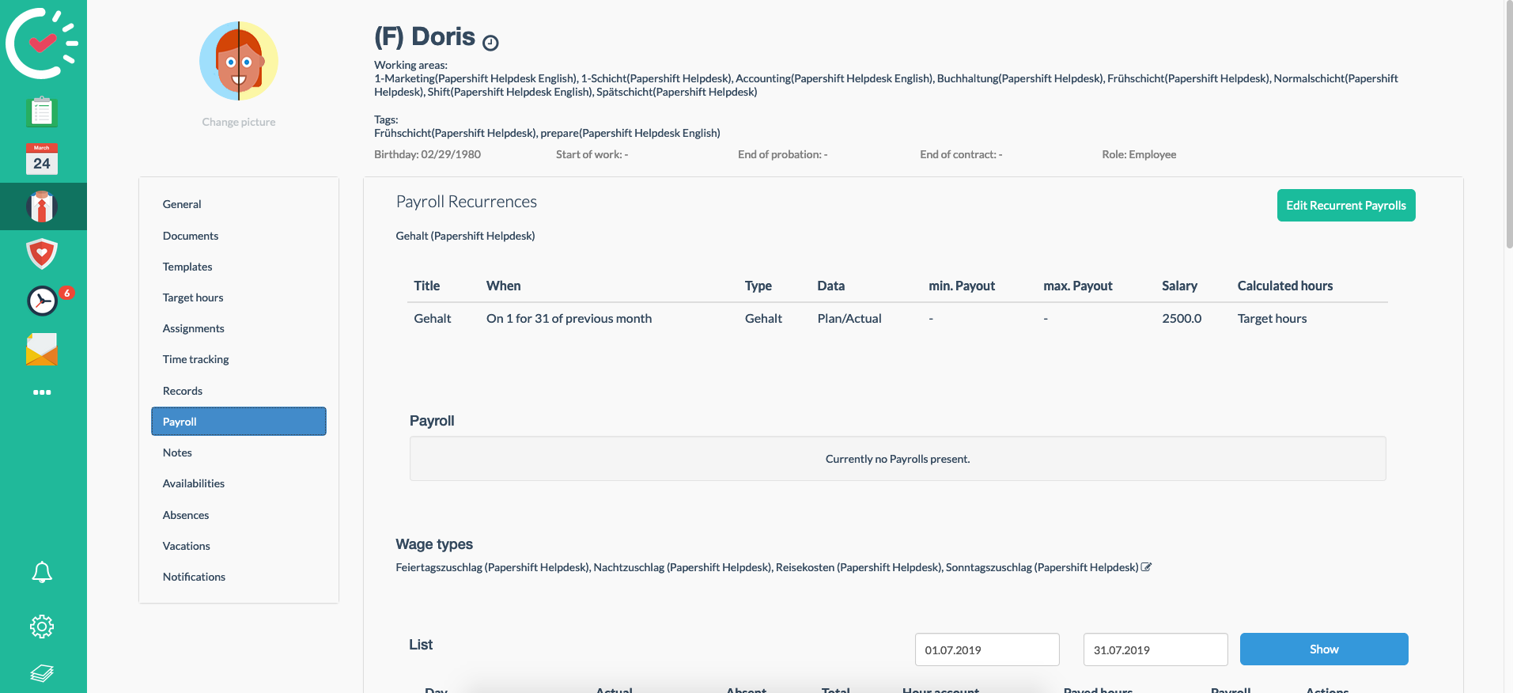This screenshot has height=693, width=1513.
Task: Click the 'Wage types' heading
Action: [x=434, y=544]
